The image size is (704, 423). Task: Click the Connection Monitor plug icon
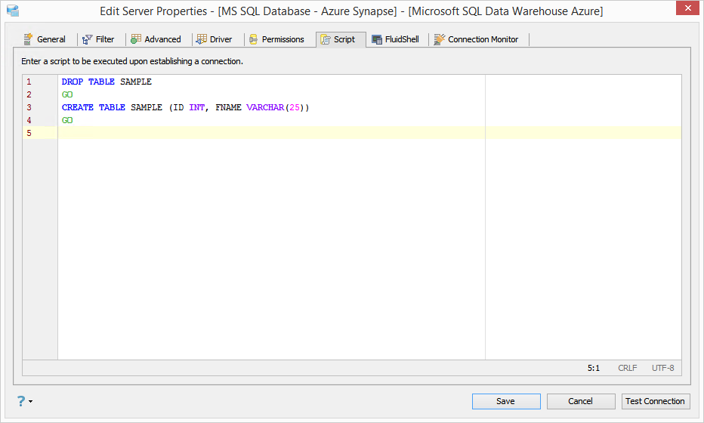pyautogui.click(x=440, y=39)
